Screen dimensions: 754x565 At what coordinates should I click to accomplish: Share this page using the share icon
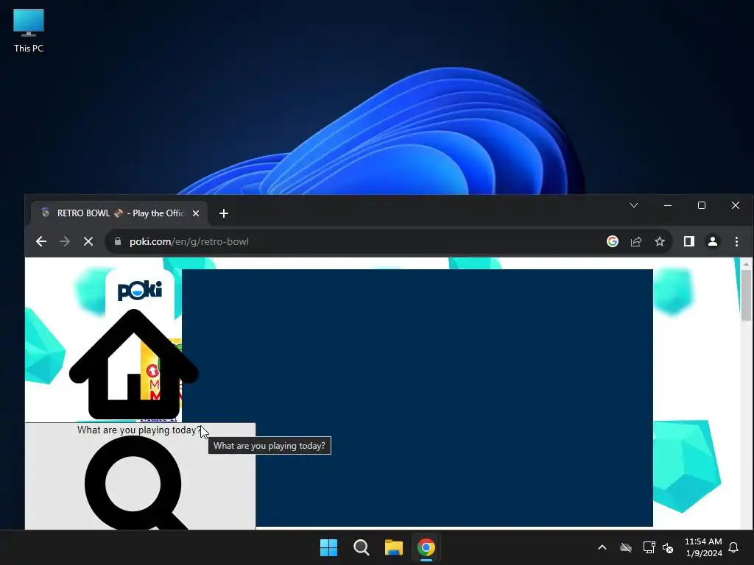click(x=636, y=241)
